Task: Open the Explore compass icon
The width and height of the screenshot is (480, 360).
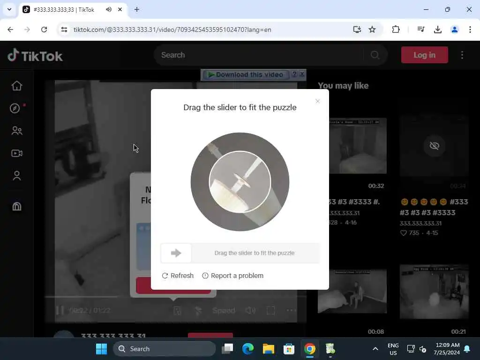Action: pos(15,108)
